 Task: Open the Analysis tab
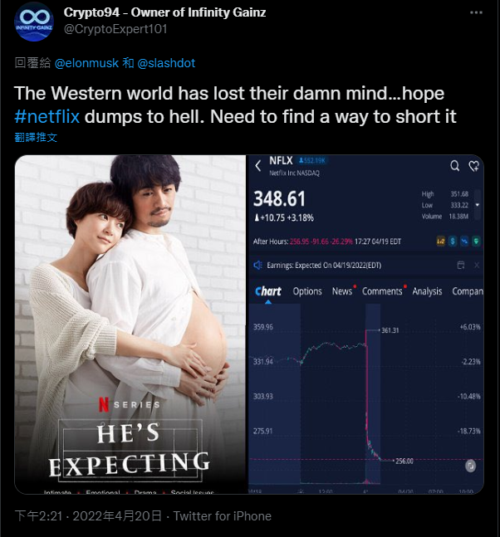[x=427, y=291]
